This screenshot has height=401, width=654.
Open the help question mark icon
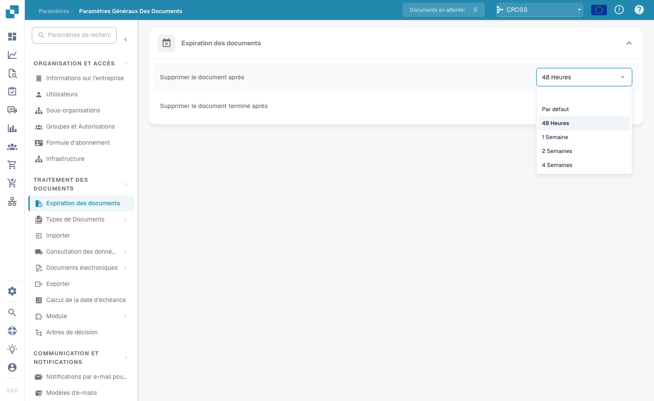click(x=639, y=10)
